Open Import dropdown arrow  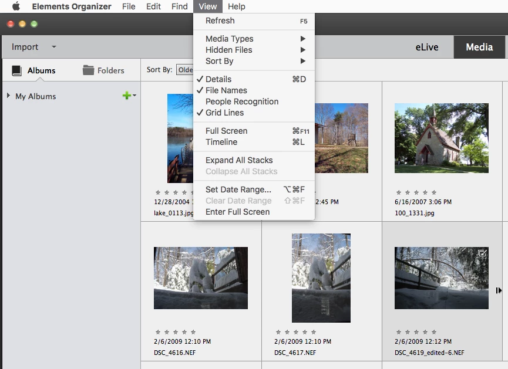(54, 47)
